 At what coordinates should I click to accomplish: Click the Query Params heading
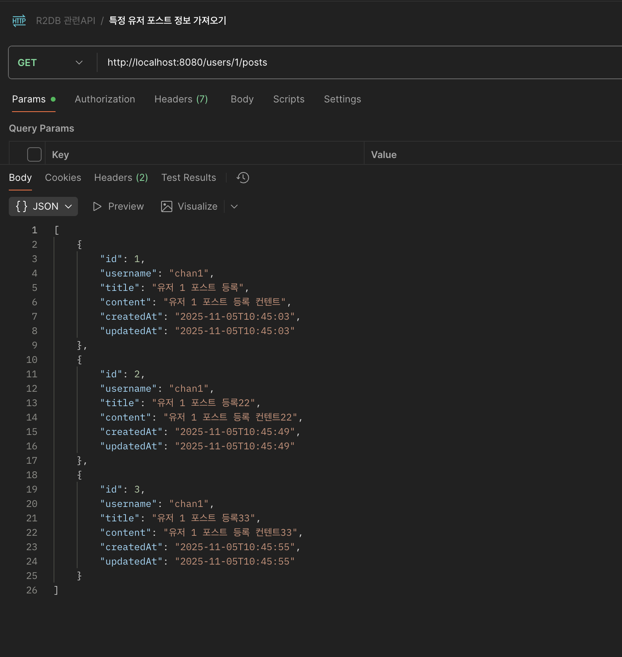[x=42, y=128]
